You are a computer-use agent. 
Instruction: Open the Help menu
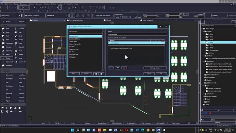tap(77, 4)
